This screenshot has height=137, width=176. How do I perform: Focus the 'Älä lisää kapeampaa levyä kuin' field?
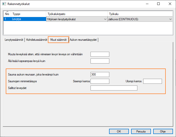tap(100, 61)
